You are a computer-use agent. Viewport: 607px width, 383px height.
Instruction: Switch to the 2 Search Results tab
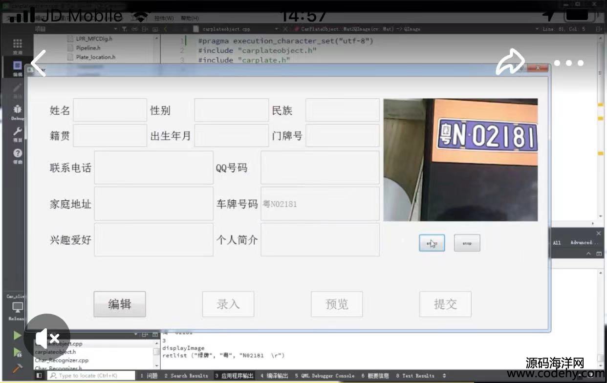[186, 376]
